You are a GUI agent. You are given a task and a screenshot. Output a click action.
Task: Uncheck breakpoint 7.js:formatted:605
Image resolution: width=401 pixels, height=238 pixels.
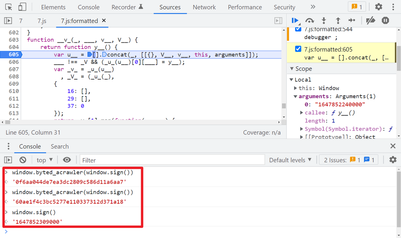point(298,49)
